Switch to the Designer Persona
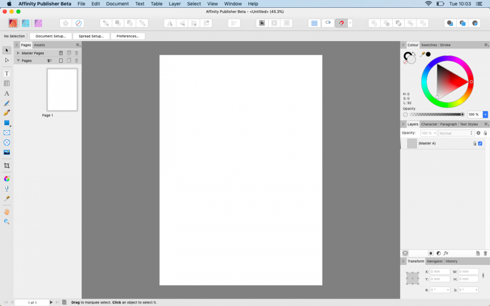Screen dimensions: 490x306 [25, 23]
